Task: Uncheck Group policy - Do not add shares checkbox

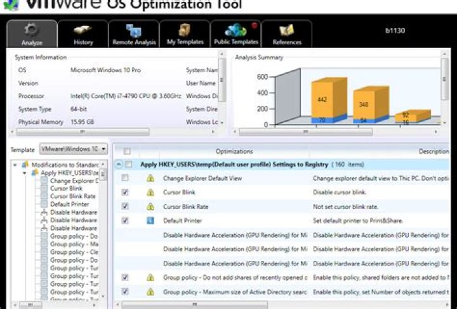Action: 125,277
